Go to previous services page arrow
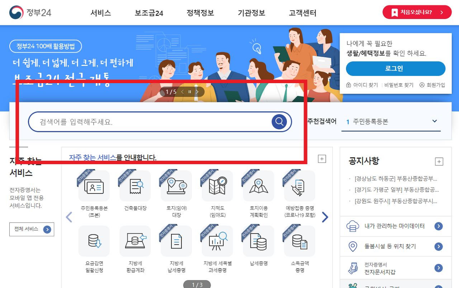This screenshot has width=459, height=288. (x=69, y=217)
